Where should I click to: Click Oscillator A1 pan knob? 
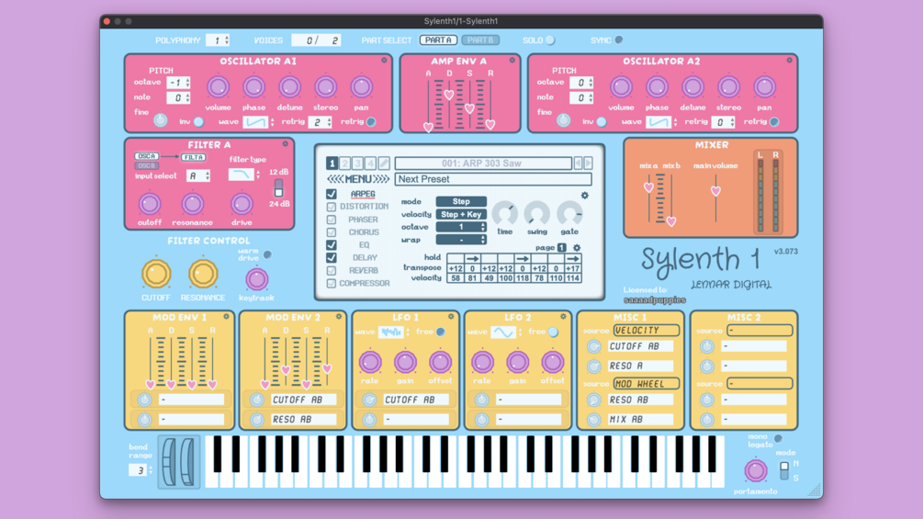click(x=362, y=87)
